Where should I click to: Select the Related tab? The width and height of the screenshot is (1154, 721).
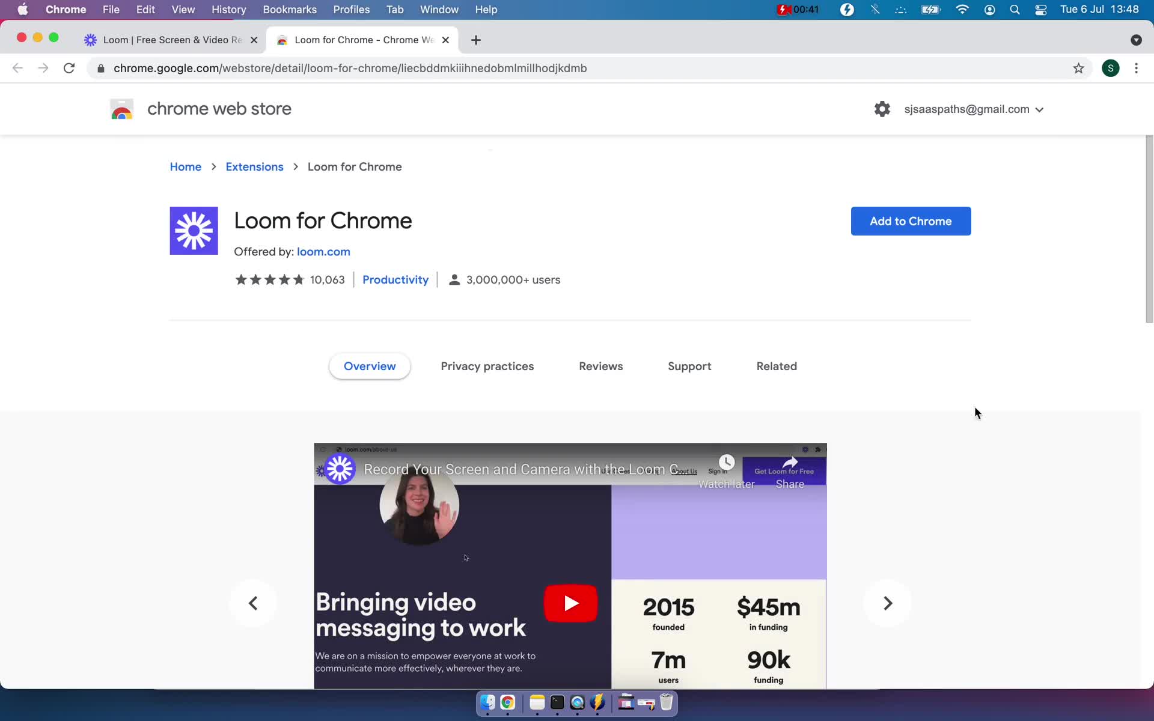777,366
